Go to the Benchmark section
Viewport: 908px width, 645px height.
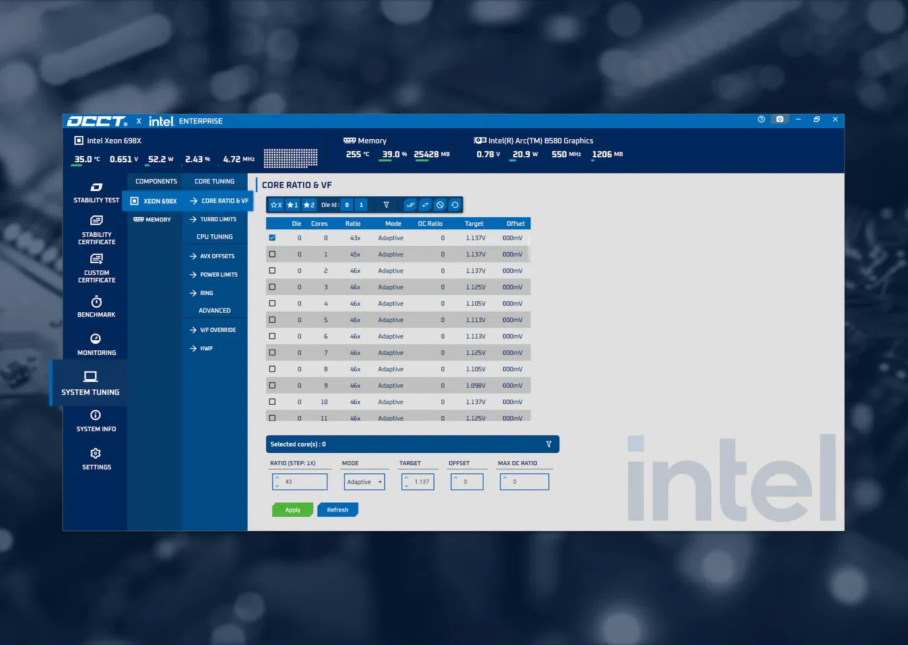pos(96,307)
